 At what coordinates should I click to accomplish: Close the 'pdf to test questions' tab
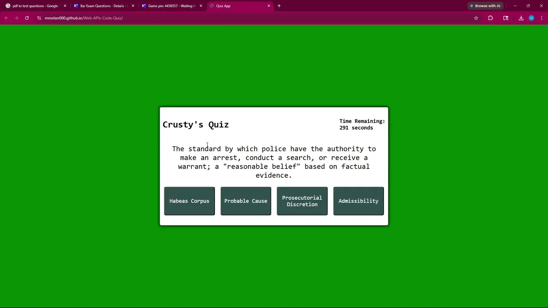click(65, 6)
